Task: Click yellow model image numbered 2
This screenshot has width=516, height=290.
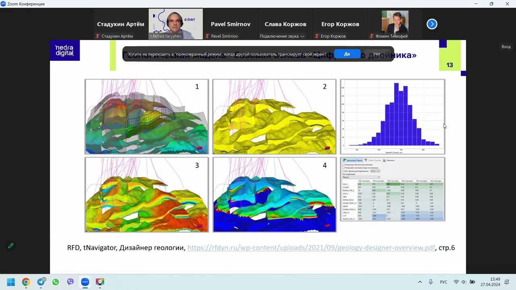Action: [x=275, y=117]
